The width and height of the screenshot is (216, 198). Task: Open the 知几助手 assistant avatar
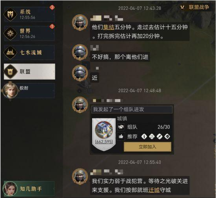[10, 189]
